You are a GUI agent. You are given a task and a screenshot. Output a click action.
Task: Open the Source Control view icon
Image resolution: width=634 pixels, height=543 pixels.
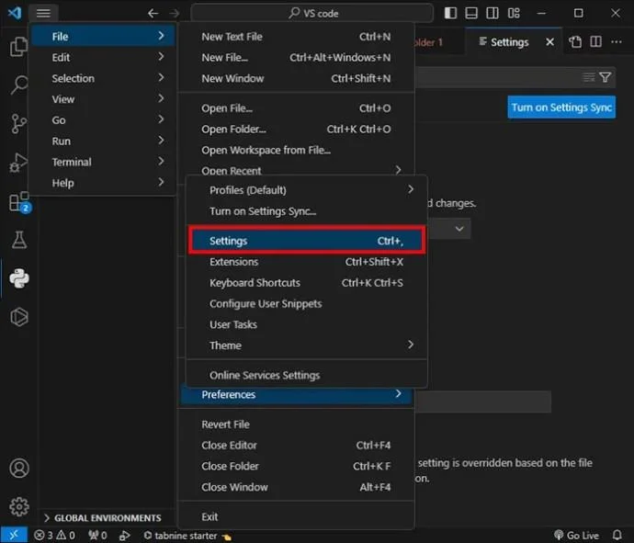(x=19, y=124)
